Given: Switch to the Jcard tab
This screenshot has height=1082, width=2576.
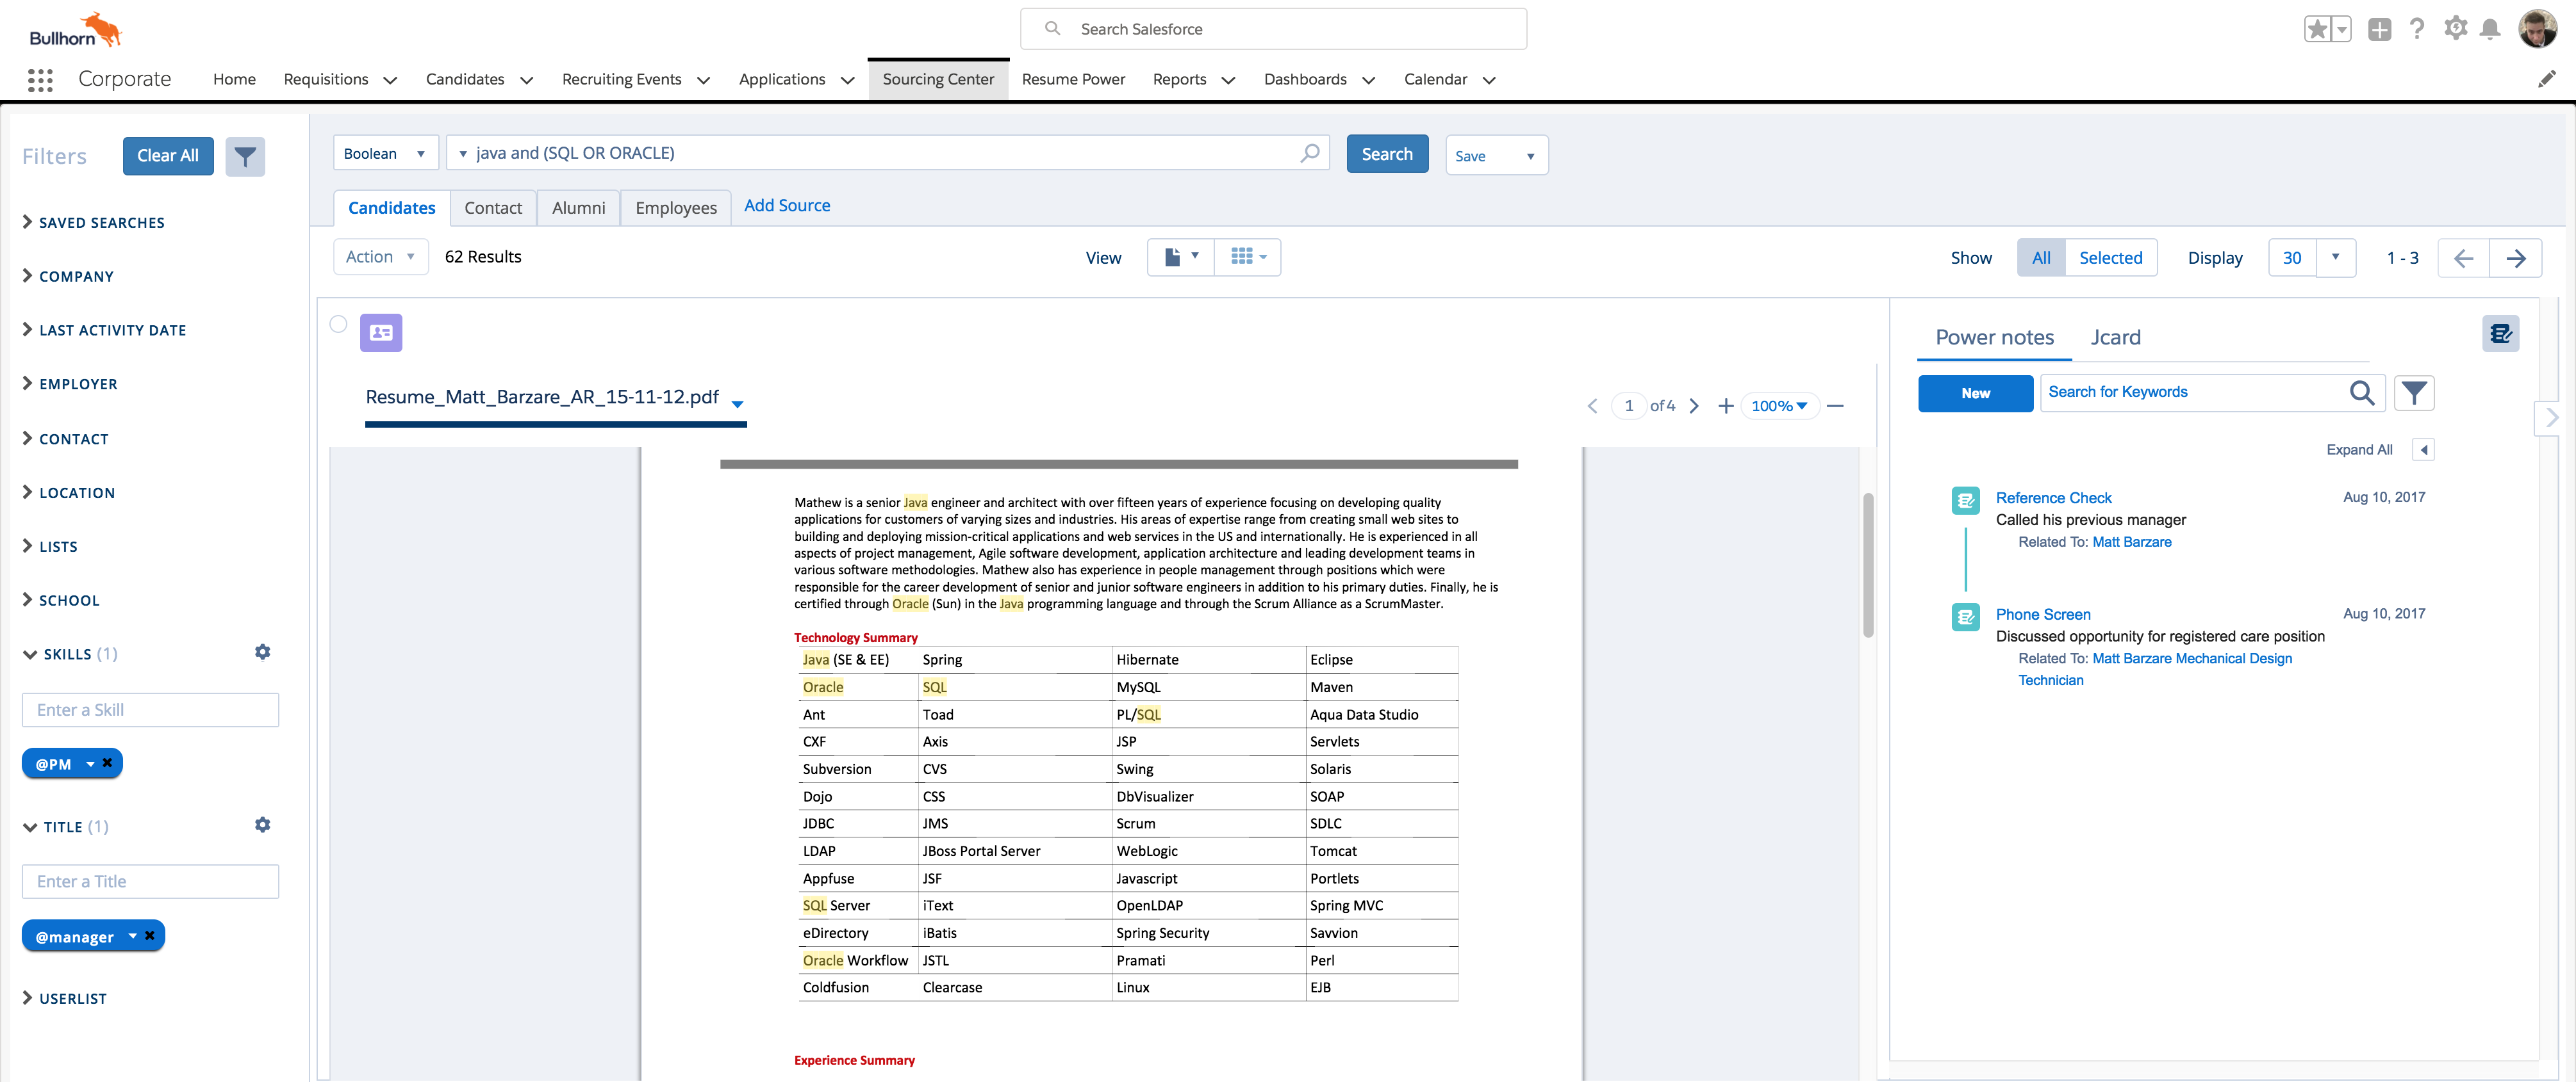Looking at the screenshot, I should (2116, 337).
